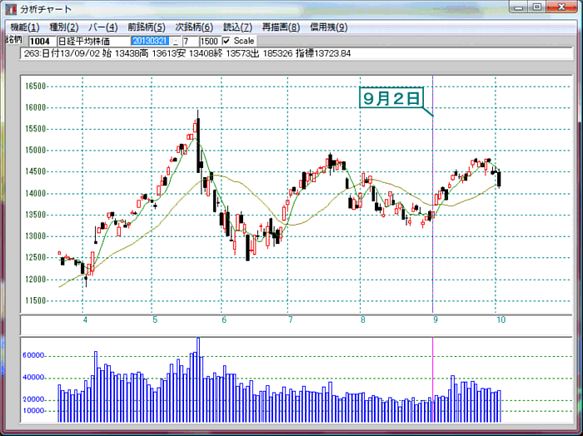Image resolution: width=583 pixels, height=436 pixels.
Task: Click the 10000 volume axis label
Action: tap(33, 411)
